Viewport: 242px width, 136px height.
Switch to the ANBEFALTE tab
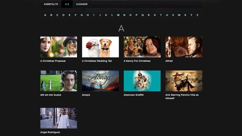[x=51, y=4]
